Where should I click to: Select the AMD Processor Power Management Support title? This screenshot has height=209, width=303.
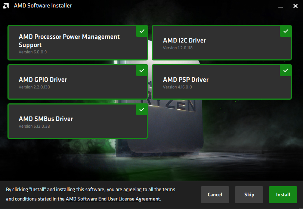click(x=69, y=41)
